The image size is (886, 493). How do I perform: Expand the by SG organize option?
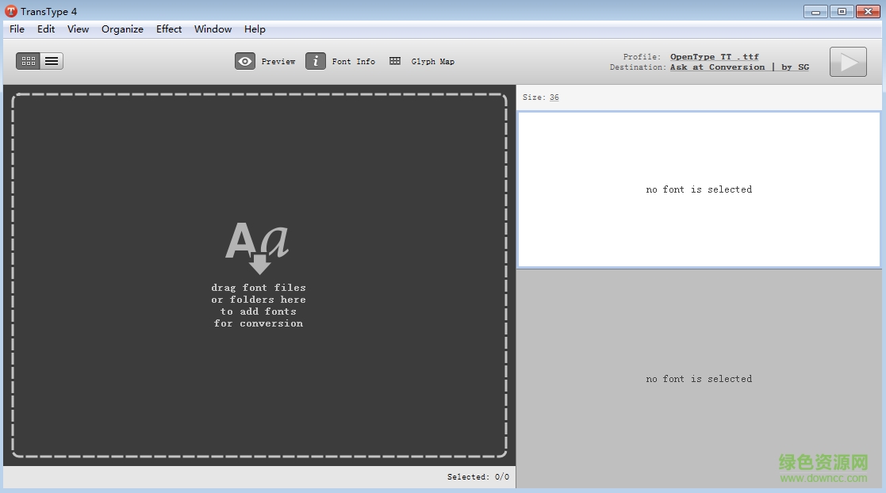tap(795, 67)
